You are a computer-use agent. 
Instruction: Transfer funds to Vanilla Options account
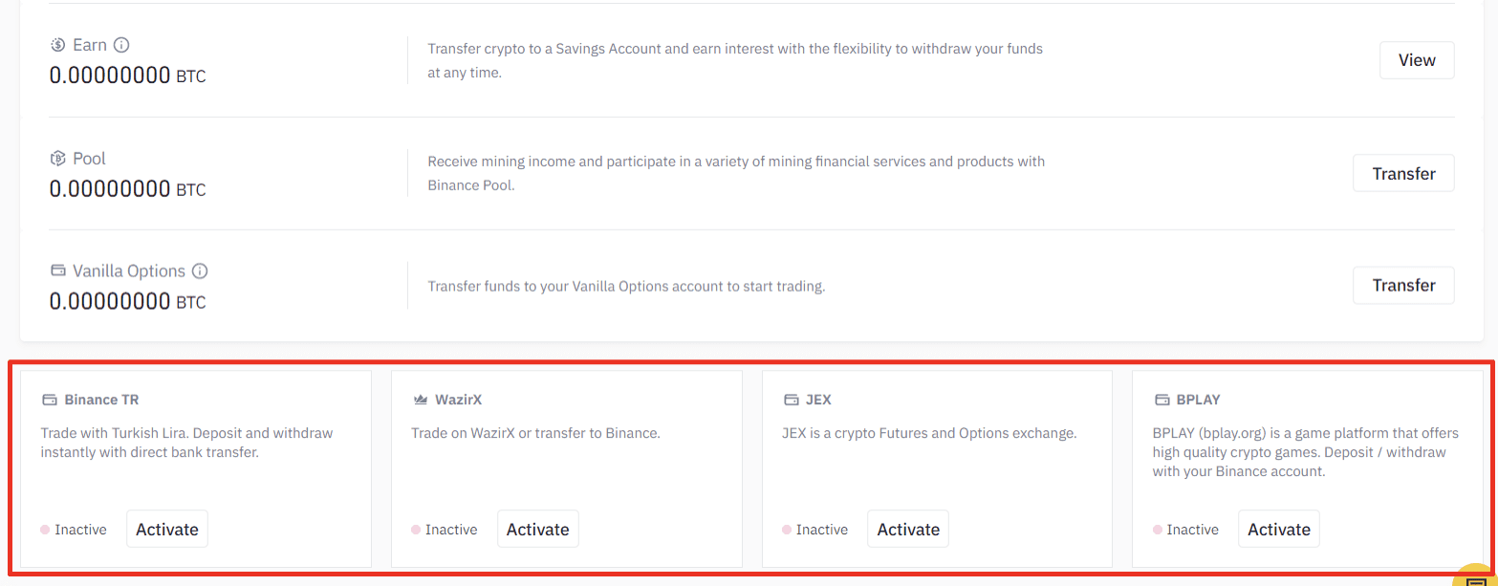1403,285
